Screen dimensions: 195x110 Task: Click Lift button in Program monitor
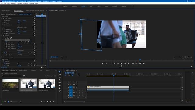coord(133,64)
